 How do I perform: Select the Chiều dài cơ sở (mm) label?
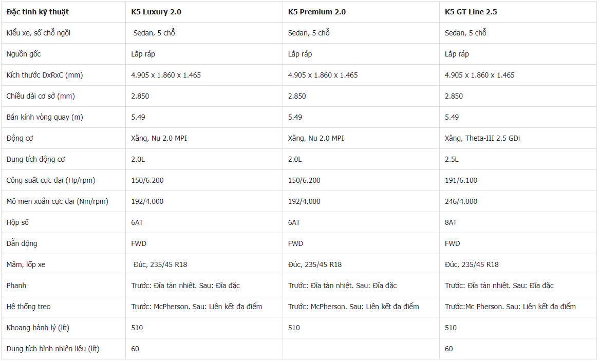click(x=41, y=96)
